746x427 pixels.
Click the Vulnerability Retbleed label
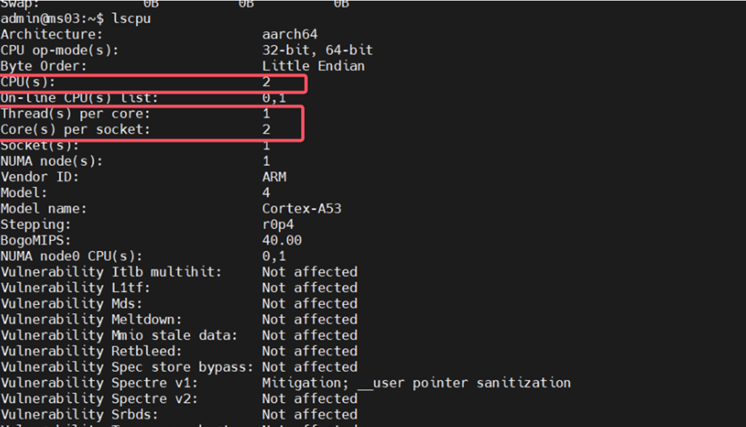coord(92,351)
